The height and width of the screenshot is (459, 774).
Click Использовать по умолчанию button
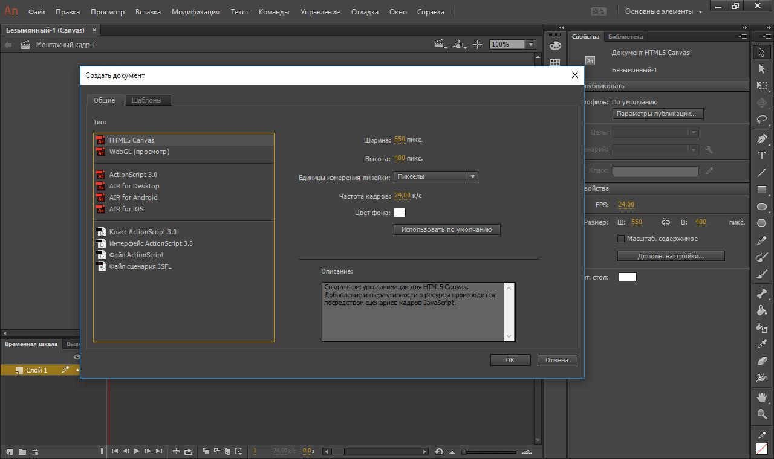point(447,230)
